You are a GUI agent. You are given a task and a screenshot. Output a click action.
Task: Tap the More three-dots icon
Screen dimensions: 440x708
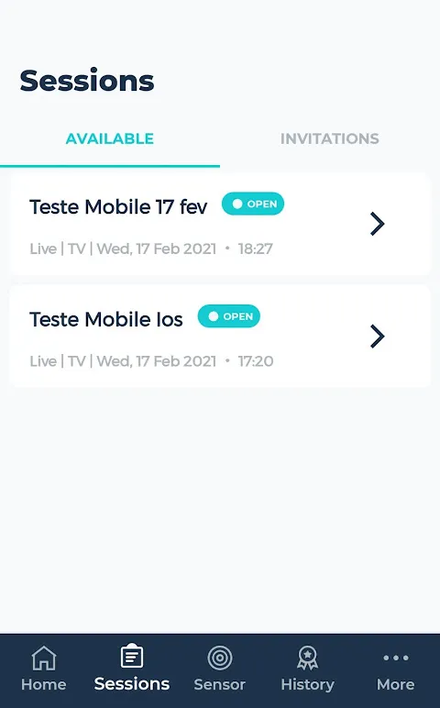coord(396,658)
